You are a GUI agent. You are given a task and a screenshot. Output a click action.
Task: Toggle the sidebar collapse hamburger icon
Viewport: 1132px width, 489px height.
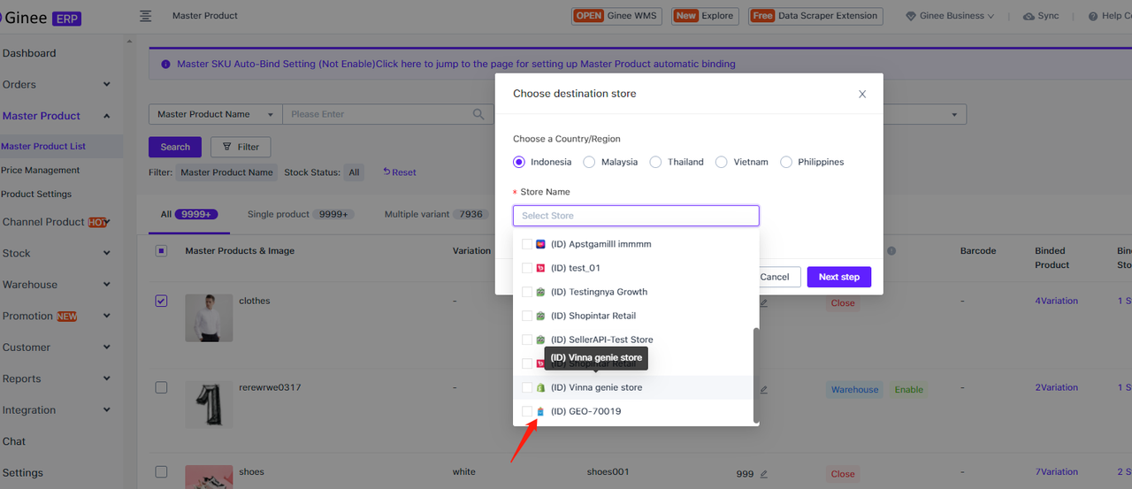click(x=146, y=16)
